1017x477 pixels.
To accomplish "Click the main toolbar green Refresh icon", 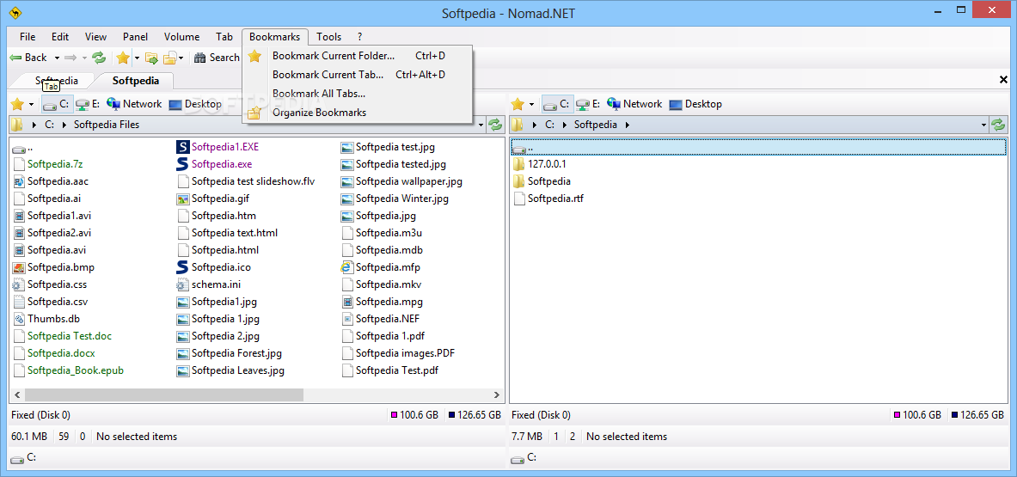I will [x=99, y=58].
